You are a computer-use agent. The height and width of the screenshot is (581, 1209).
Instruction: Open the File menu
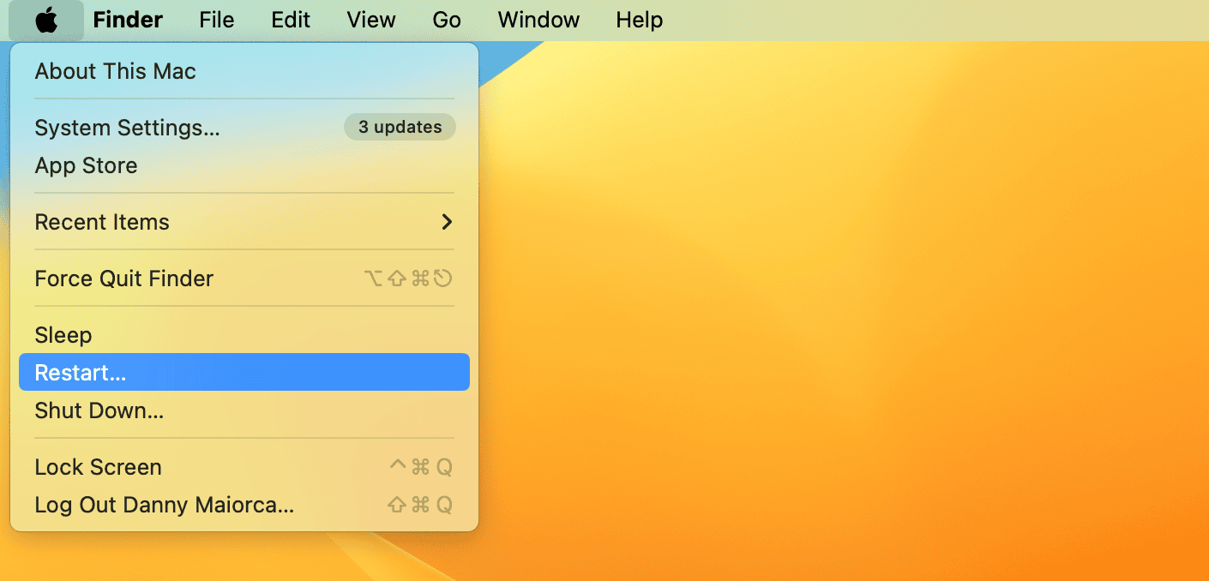pos(216,21)
